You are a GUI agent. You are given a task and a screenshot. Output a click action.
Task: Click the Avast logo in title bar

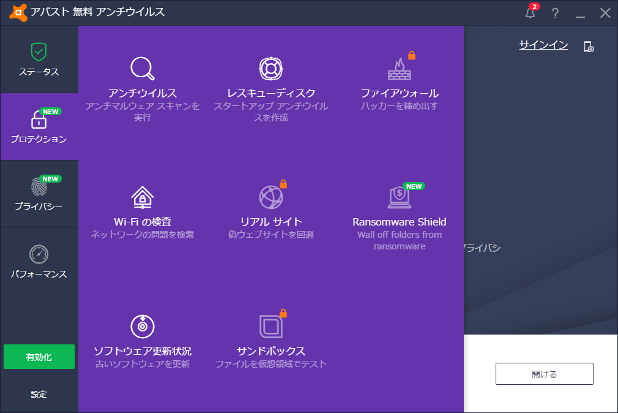17,11
